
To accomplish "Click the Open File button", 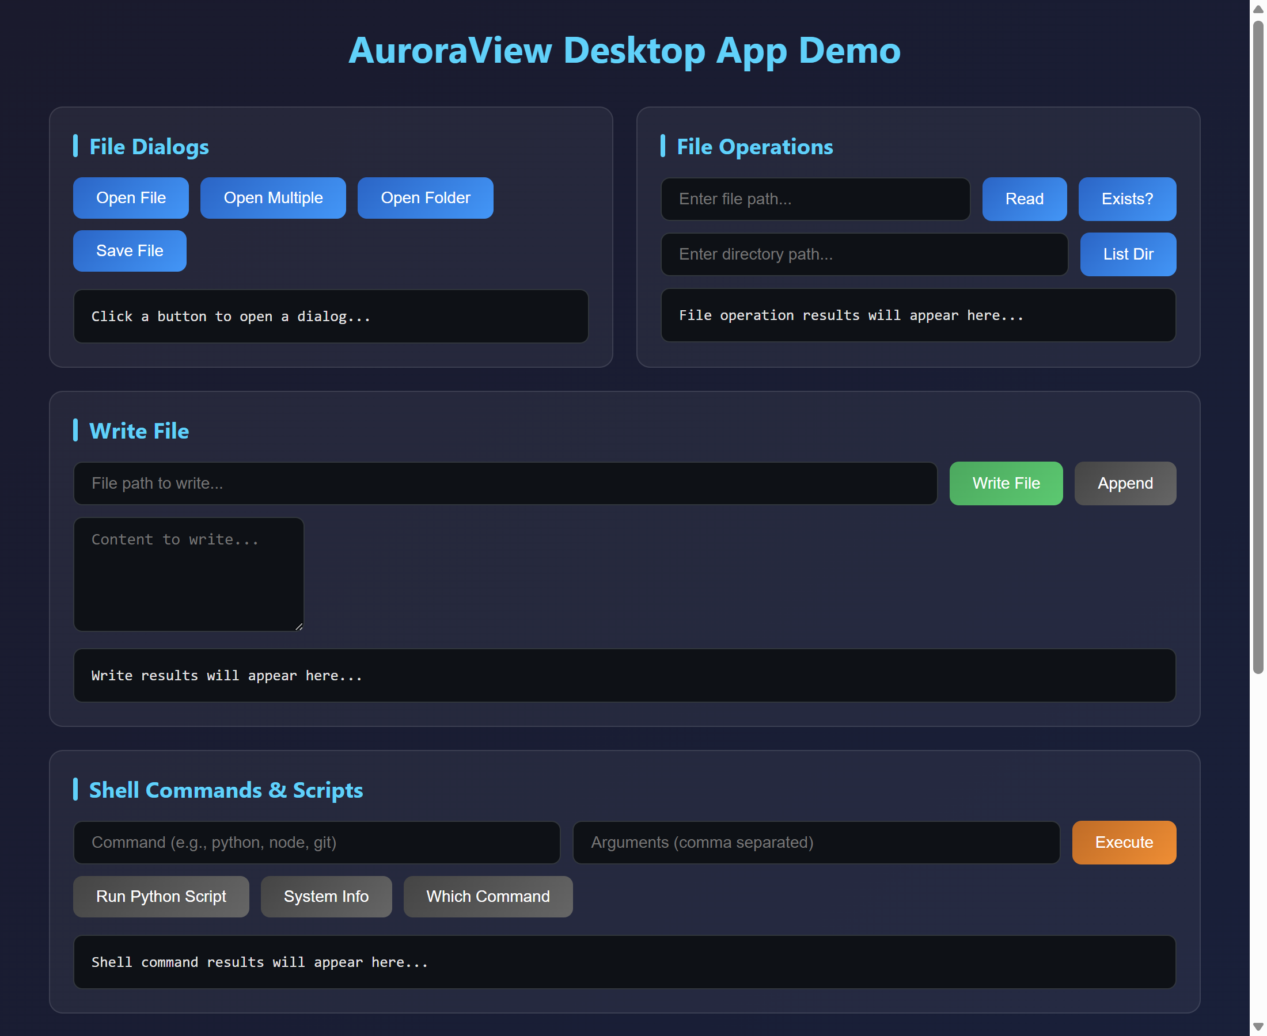I will point(130,197).
